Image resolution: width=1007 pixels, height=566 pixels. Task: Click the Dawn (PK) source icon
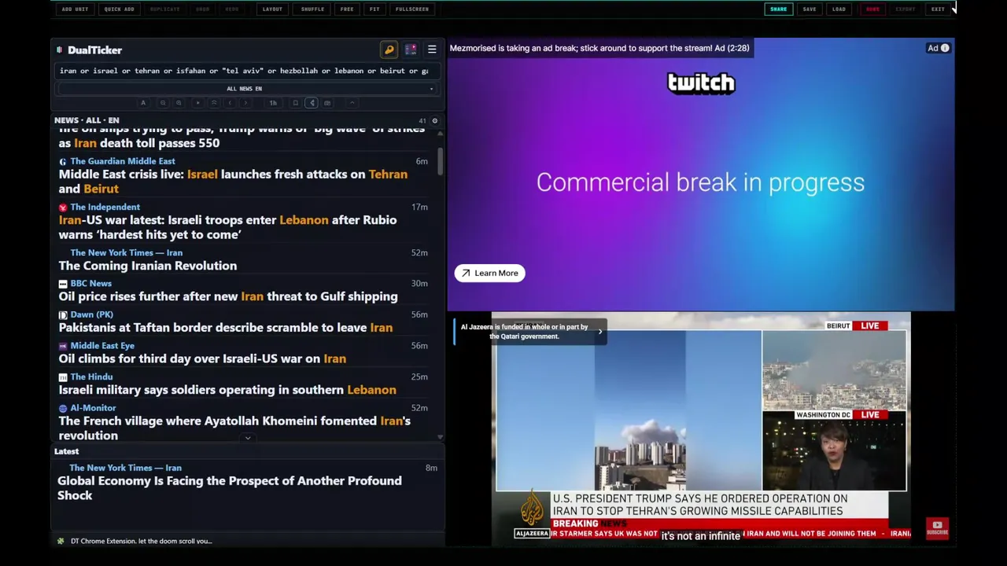pos(63,315)
